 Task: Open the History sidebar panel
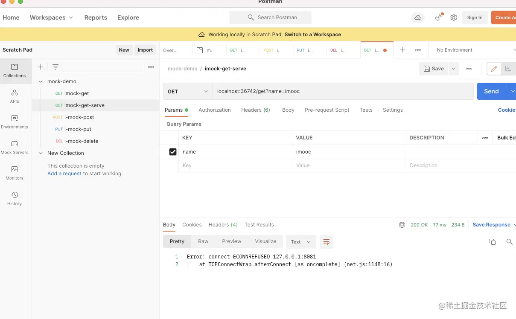[15, 199]
